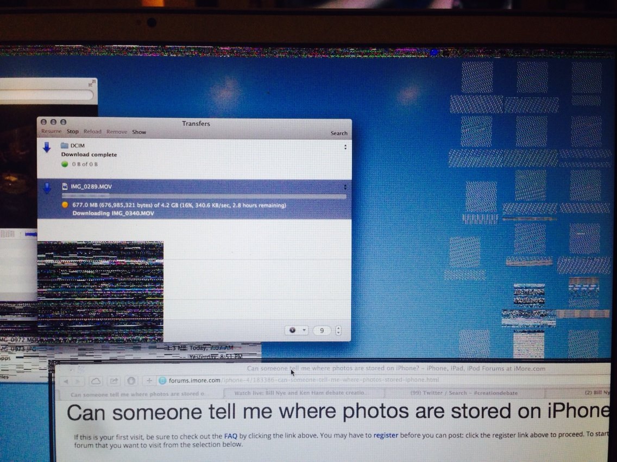Switch to 'Can someone tell me where photos' tab
617x462 pixels.
pyautogui.click(x=141, y=394)
